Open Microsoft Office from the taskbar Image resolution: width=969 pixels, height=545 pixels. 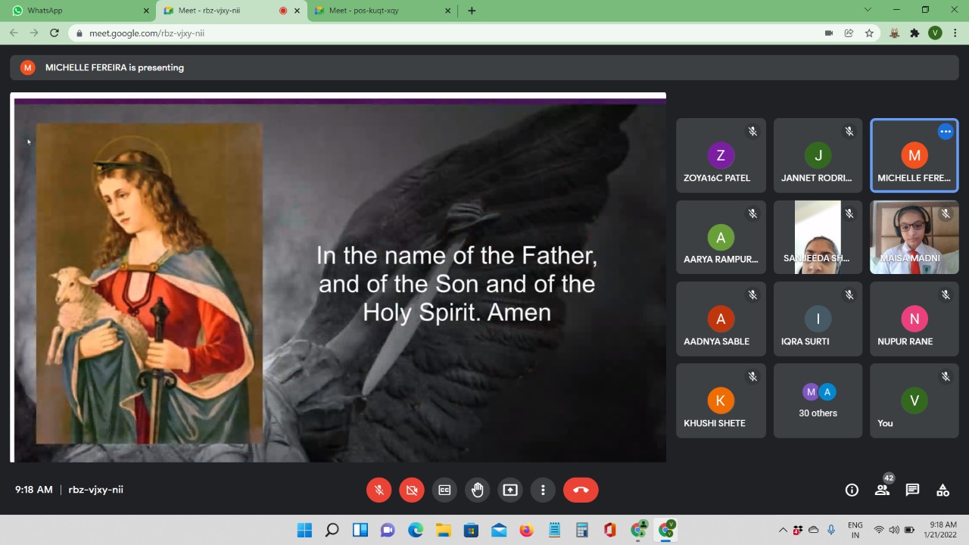(610, 530)
